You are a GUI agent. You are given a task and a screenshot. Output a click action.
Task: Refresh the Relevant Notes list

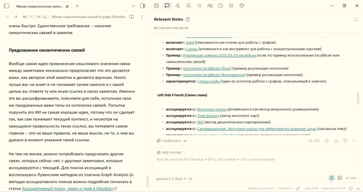coord(355,19)
